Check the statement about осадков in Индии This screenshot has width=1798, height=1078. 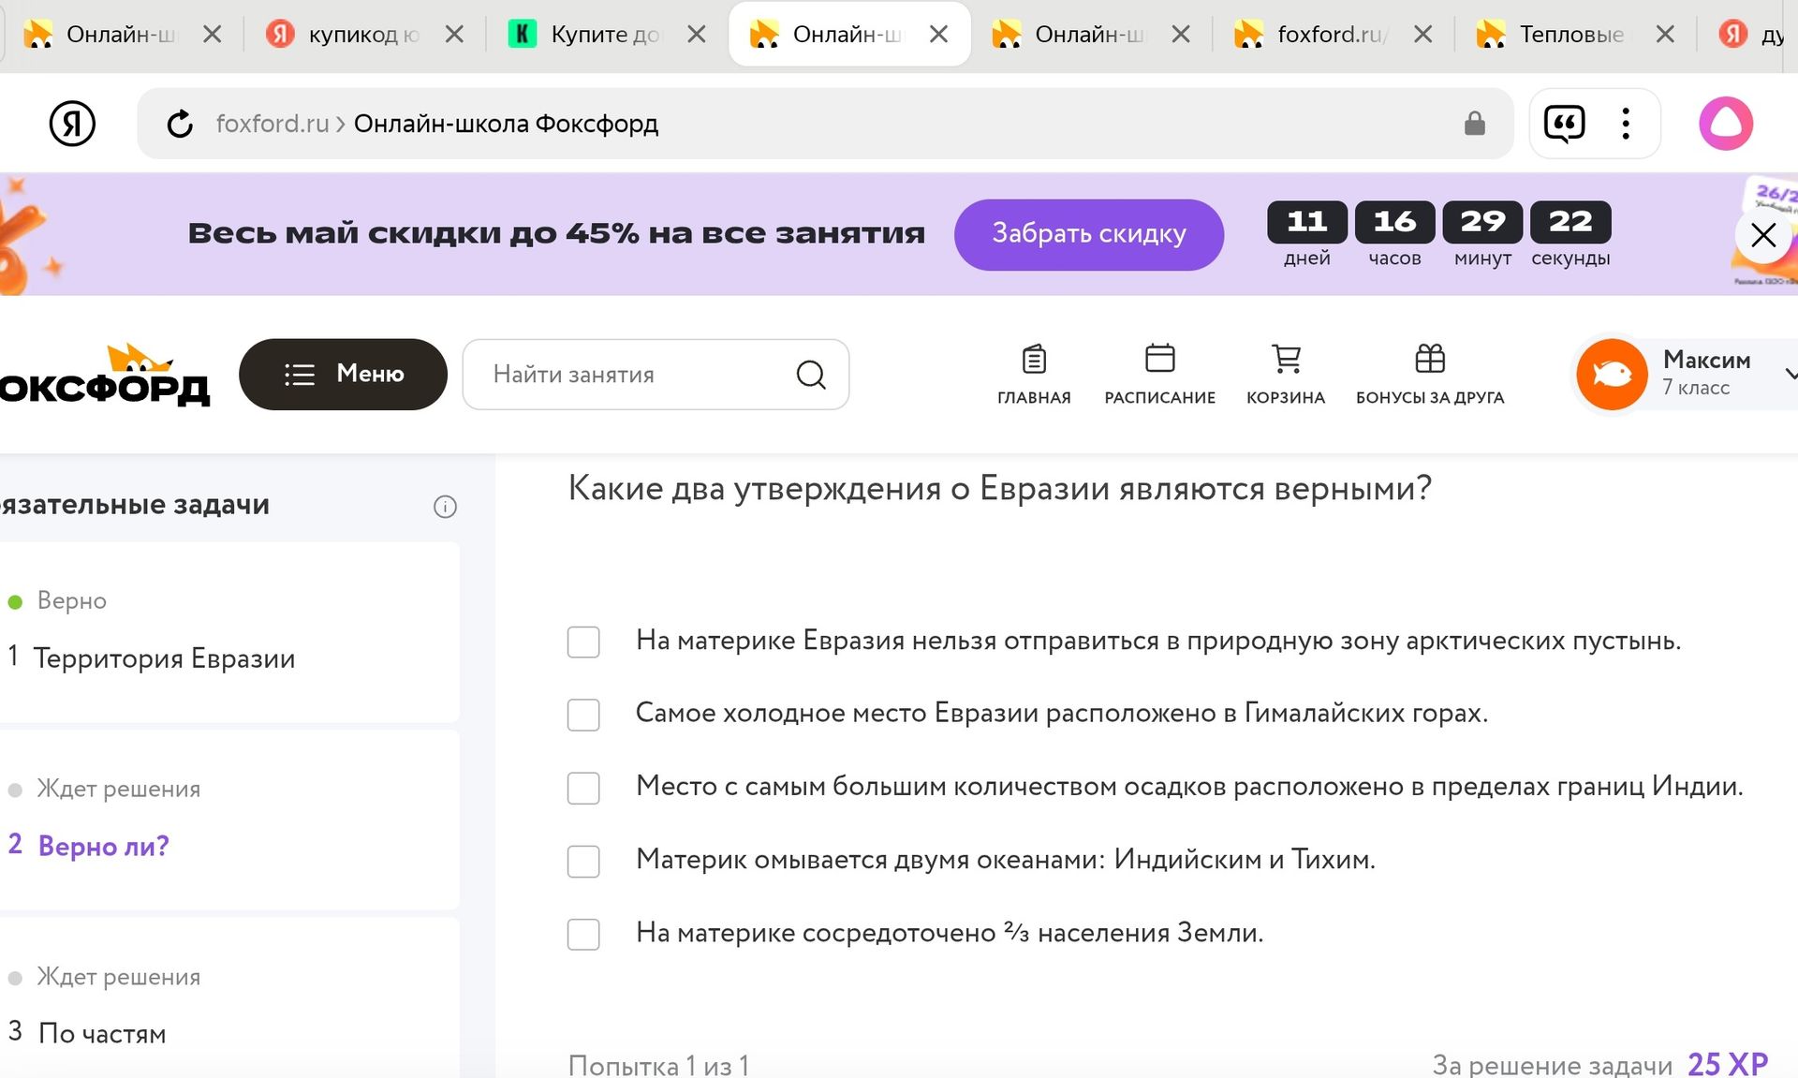pos(583,788)
